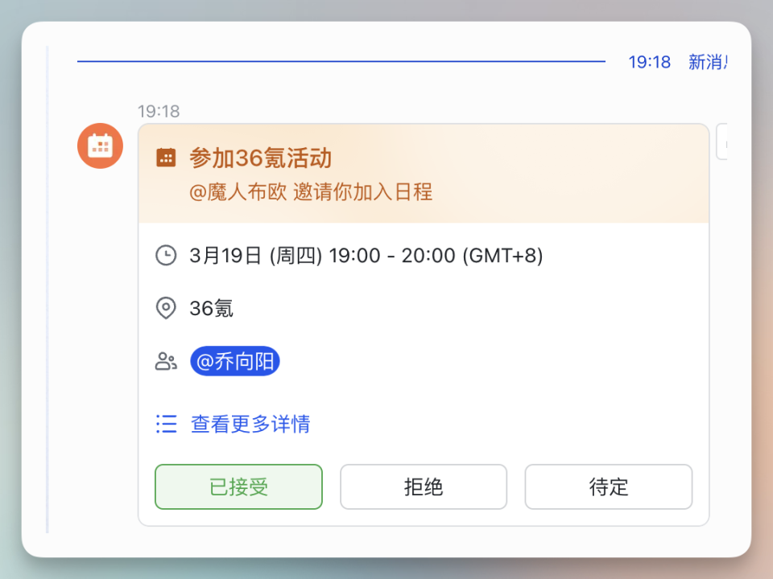Select the event title 参加36氪活动
The width and height of the screenshot is (773, 579).
click(x=261, y=158)
